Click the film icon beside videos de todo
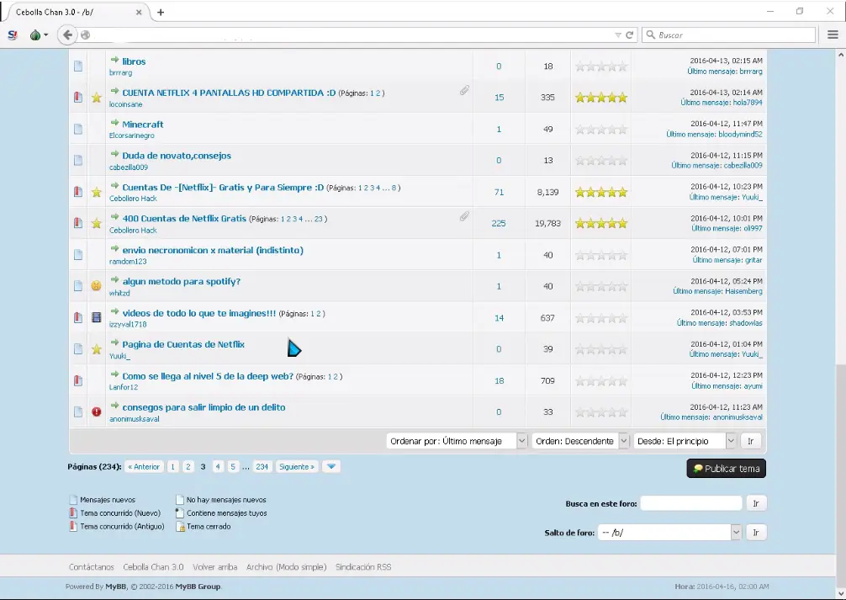Image resolution: width=846 pixels, height=600 pixels. (x=96, y=317)
